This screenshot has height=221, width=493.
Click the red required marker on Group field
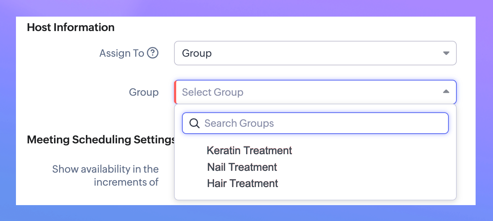175,92
